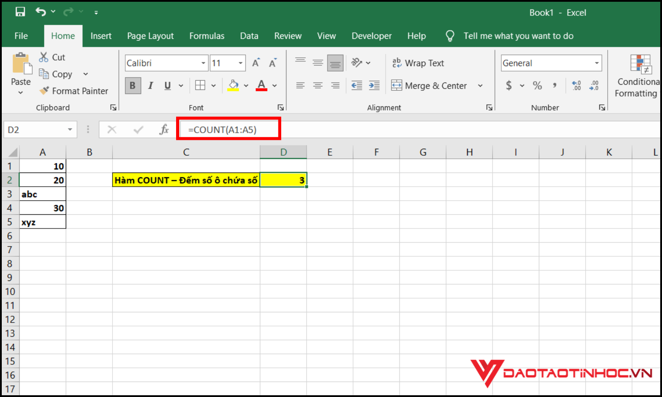Viewport: 662px width, 397px height.
Task: Toggle Bold formatting button
Action: click(133, 86)
